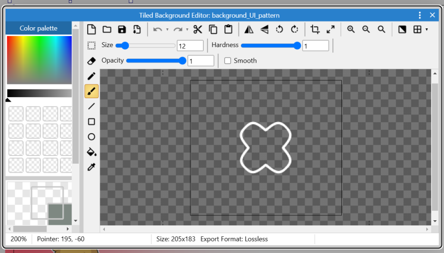444x253 pixels.
Task: Click the 200% zoom level text
Action: tap(19, 239)
